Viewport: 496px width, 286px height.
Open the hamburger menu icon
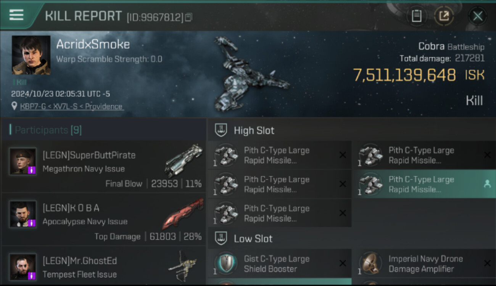tap(16, 15)
